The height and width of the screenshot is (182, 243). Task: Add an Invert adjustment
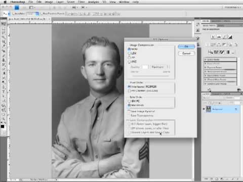(210, 52)
